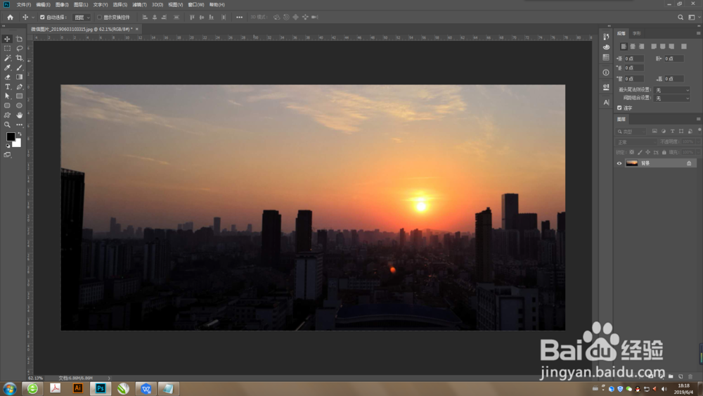The height and width of the screenshot is (396, 703).
Task: Click the Windows Start button
Action: tap(9, 388)
